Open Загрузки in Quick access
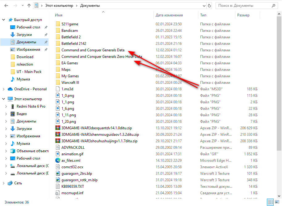This screenshot has width=282, height=206. 24,35
